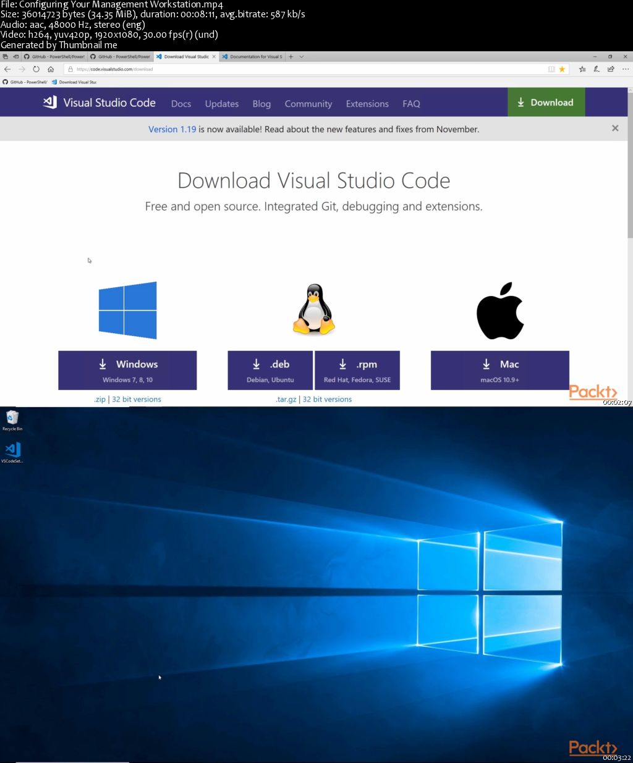Switch to second GitHub PowerShell tab
Screen dimensions: 633x763
[121, 56]
